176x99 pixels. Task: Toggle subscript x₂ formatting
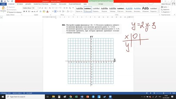(35, 11)
